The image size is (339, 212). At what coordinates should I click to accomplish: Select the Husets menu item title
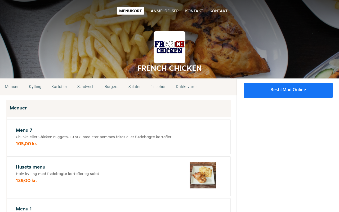coord(31,167)
